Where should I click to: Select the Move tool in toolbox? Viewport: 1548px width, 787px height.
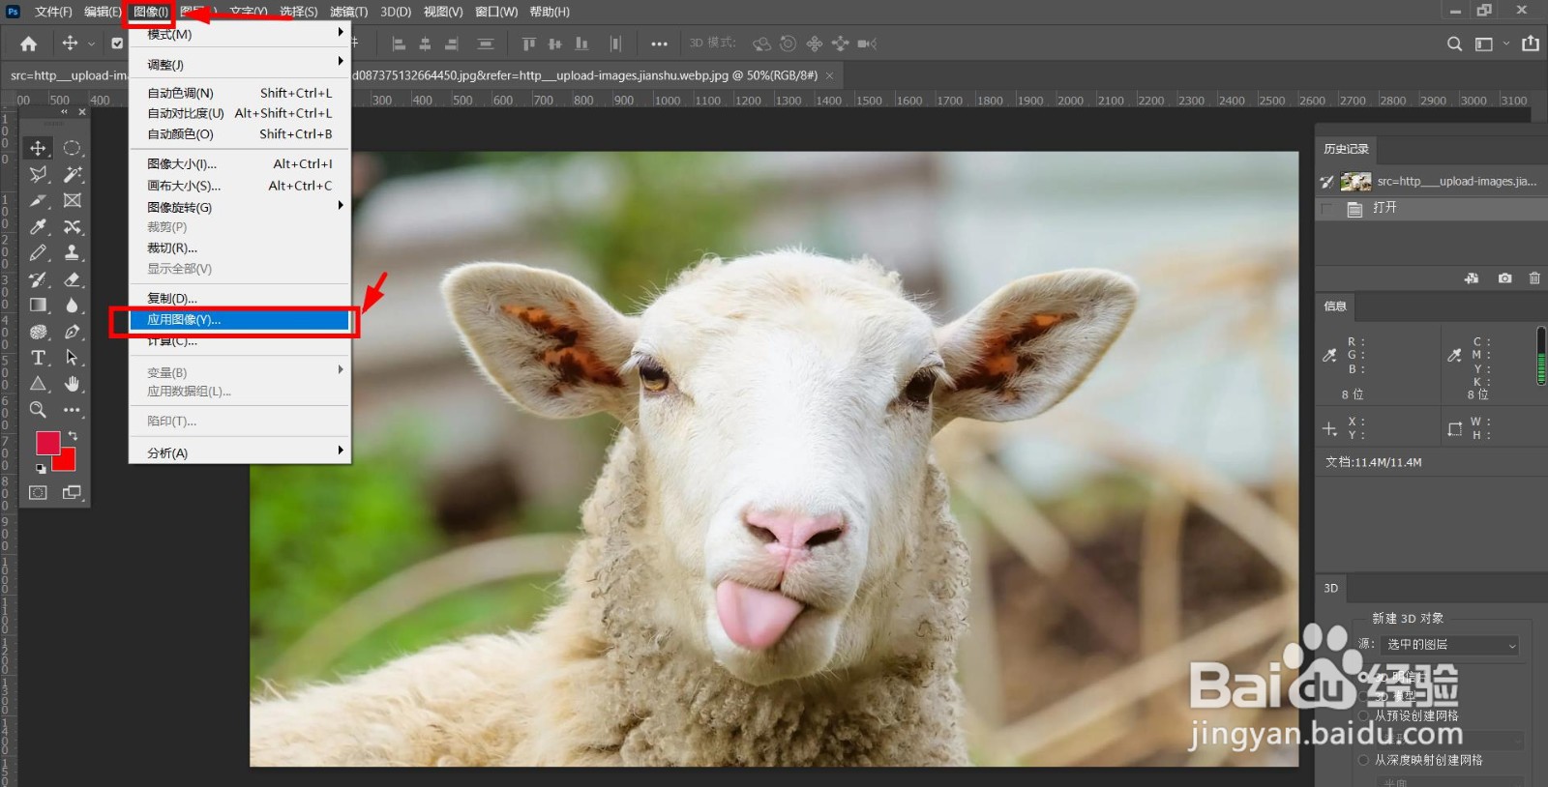pyautogui.click(x=38, y=148)
